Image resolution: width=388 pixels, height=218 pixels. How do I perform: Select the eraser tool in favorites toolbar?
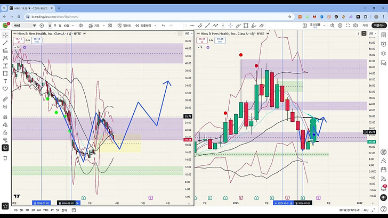[261, 26]
